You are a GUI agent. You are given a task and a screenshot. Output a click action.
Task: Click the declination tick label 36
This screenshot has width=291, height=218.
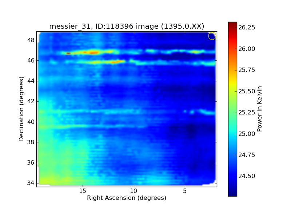(31, 163)
